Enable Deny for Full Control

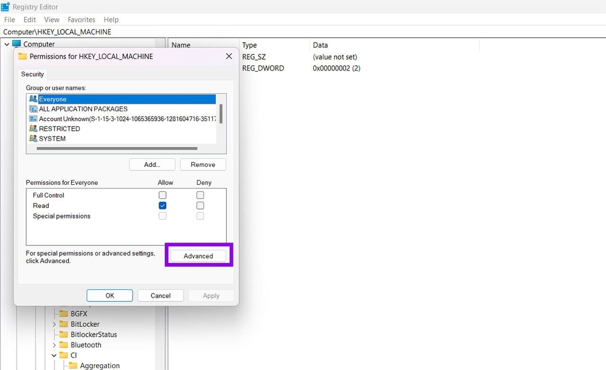coord(200,195)
